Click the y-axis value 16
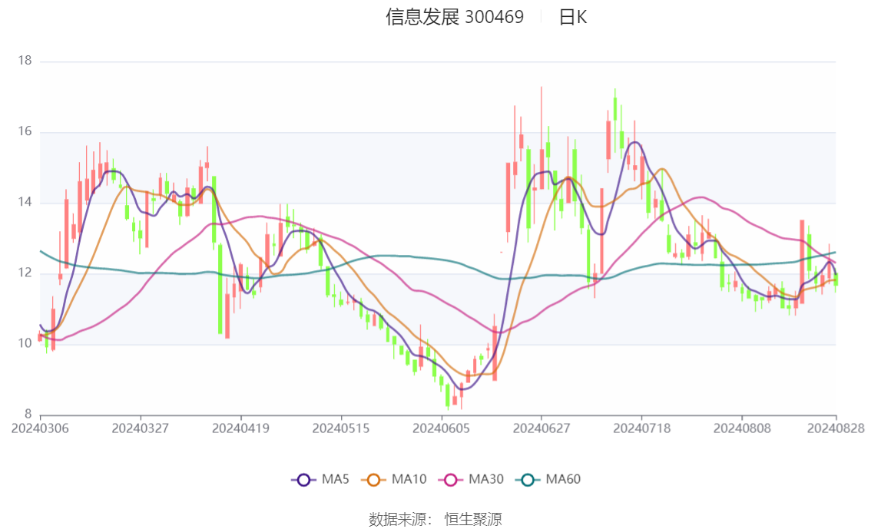The height and width of the screenshot is (529, 871). pyautogui.click(x=25, y=131)
